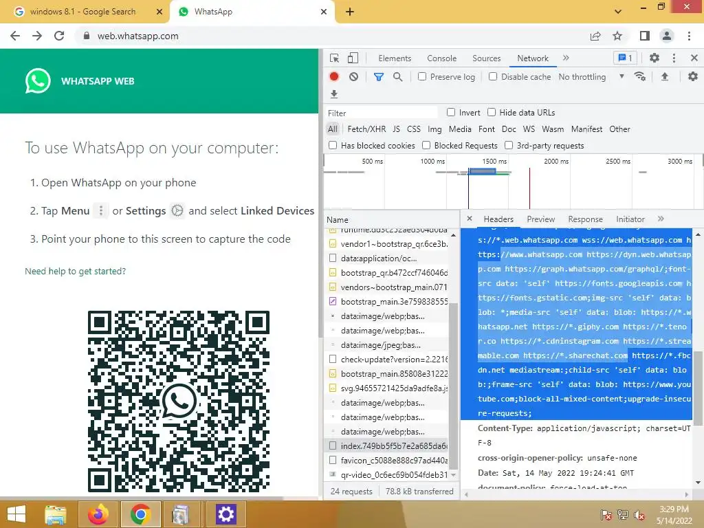Image resolution: width=704 pixels, height=528 pixels.
Task: Toggle the Chrome side panel icon
Action: point(645,36)
